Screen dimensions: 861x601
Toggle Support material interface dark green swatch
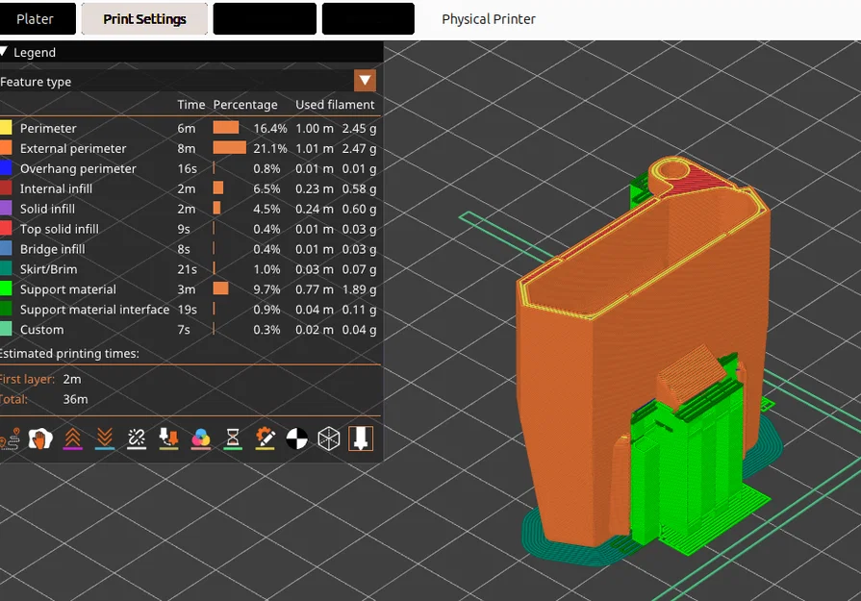click(6, 309)
